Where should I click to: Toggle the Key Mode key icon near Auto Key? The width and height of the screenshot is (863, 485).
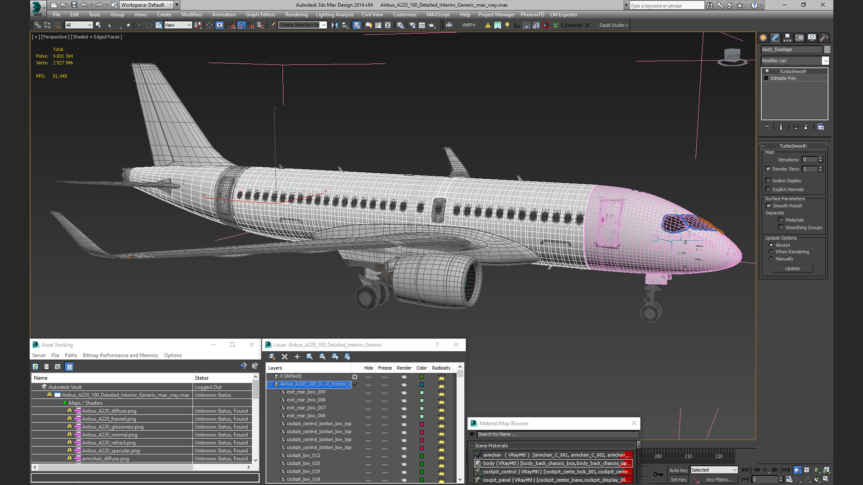[658, 474]
